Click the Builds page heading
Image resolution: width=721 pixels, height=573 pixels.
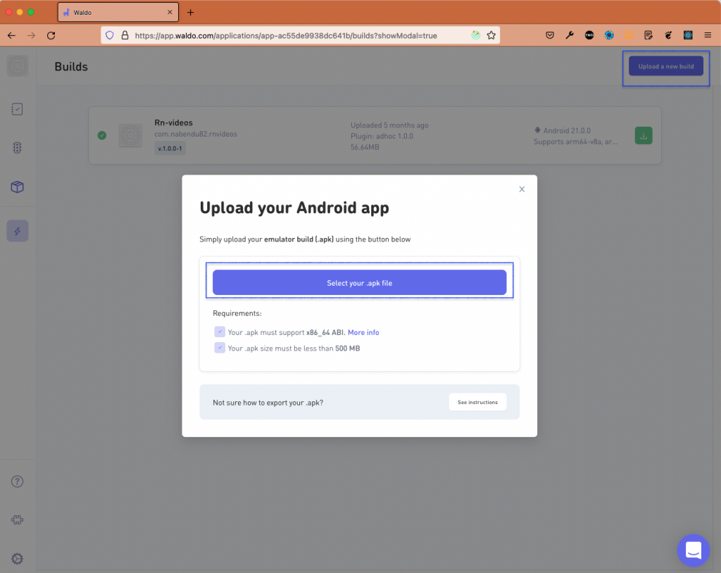coord(71,67)
